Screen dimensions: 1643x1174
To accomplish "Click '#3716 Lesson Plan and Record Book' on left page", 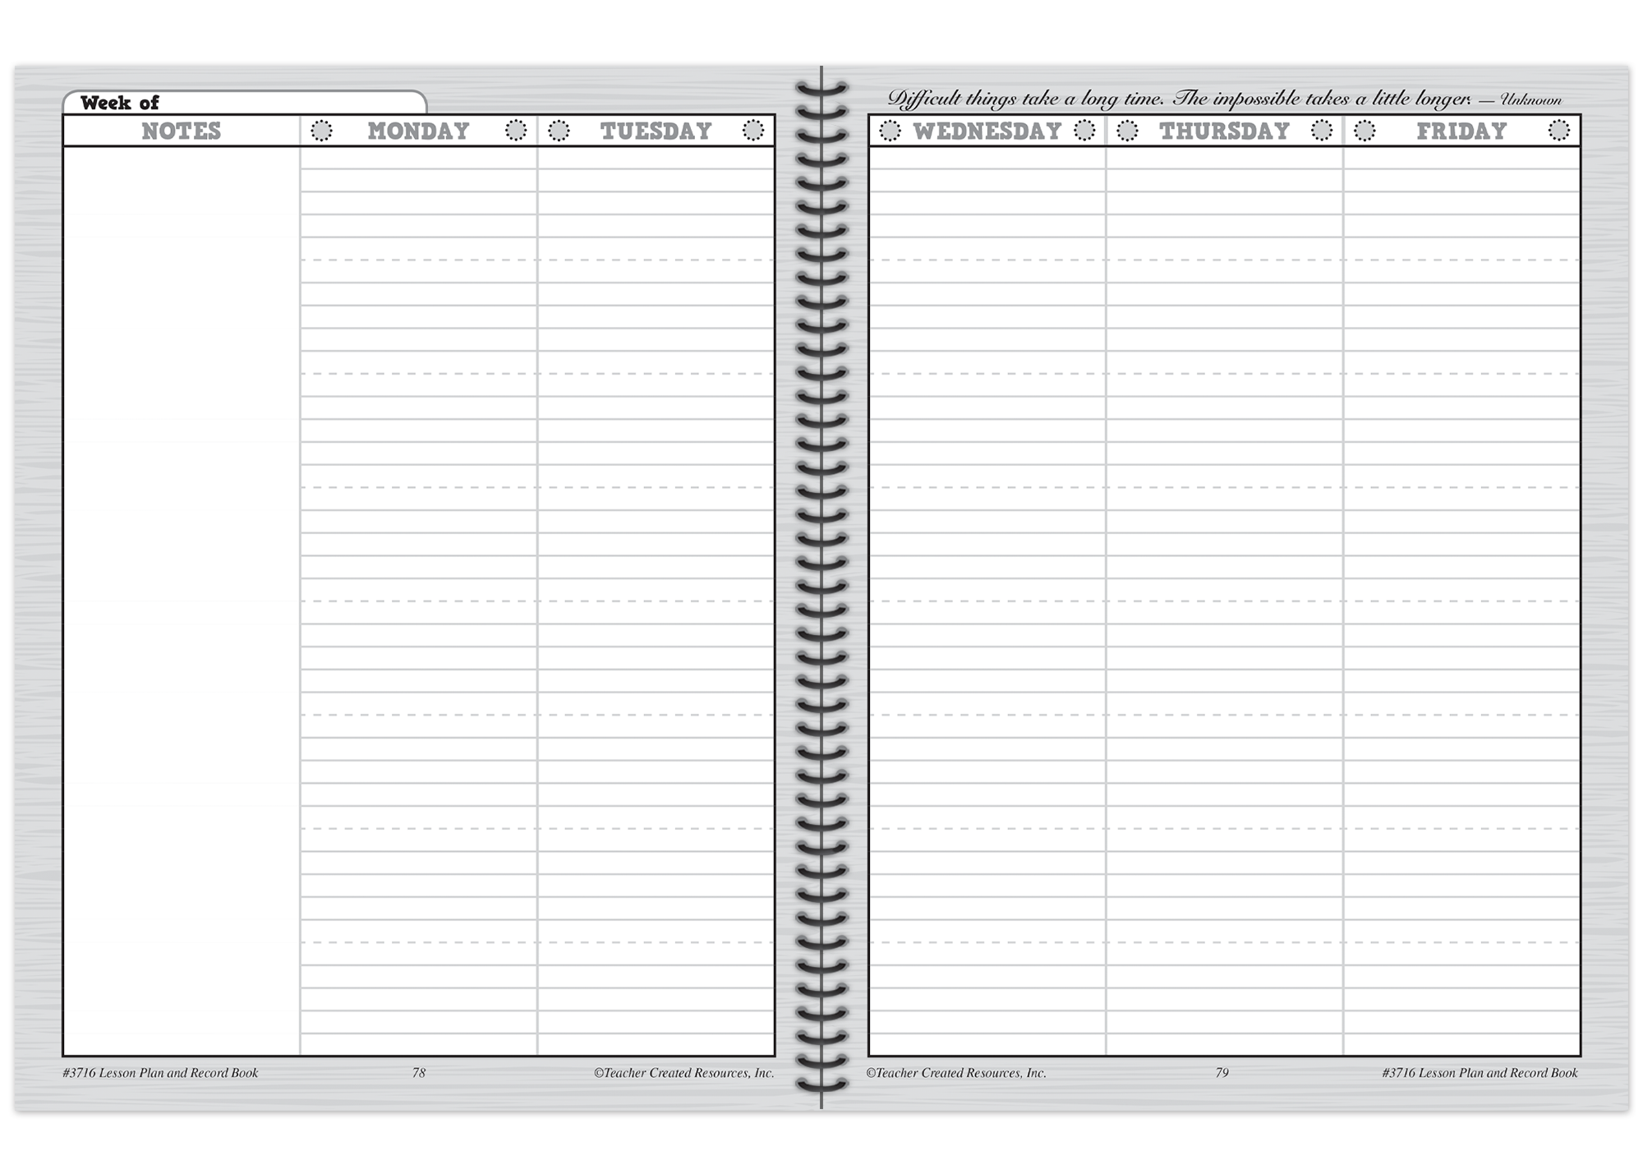I will (x=160, y=1073).
